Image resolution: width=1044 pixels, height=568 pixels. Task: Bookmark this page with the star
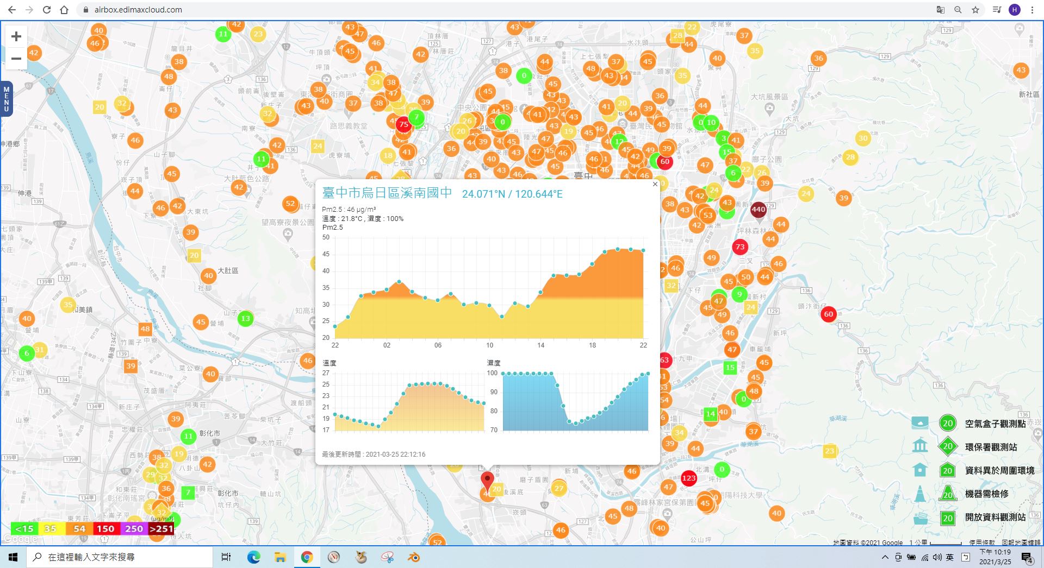pyautogui.click(x=975, y=10)
